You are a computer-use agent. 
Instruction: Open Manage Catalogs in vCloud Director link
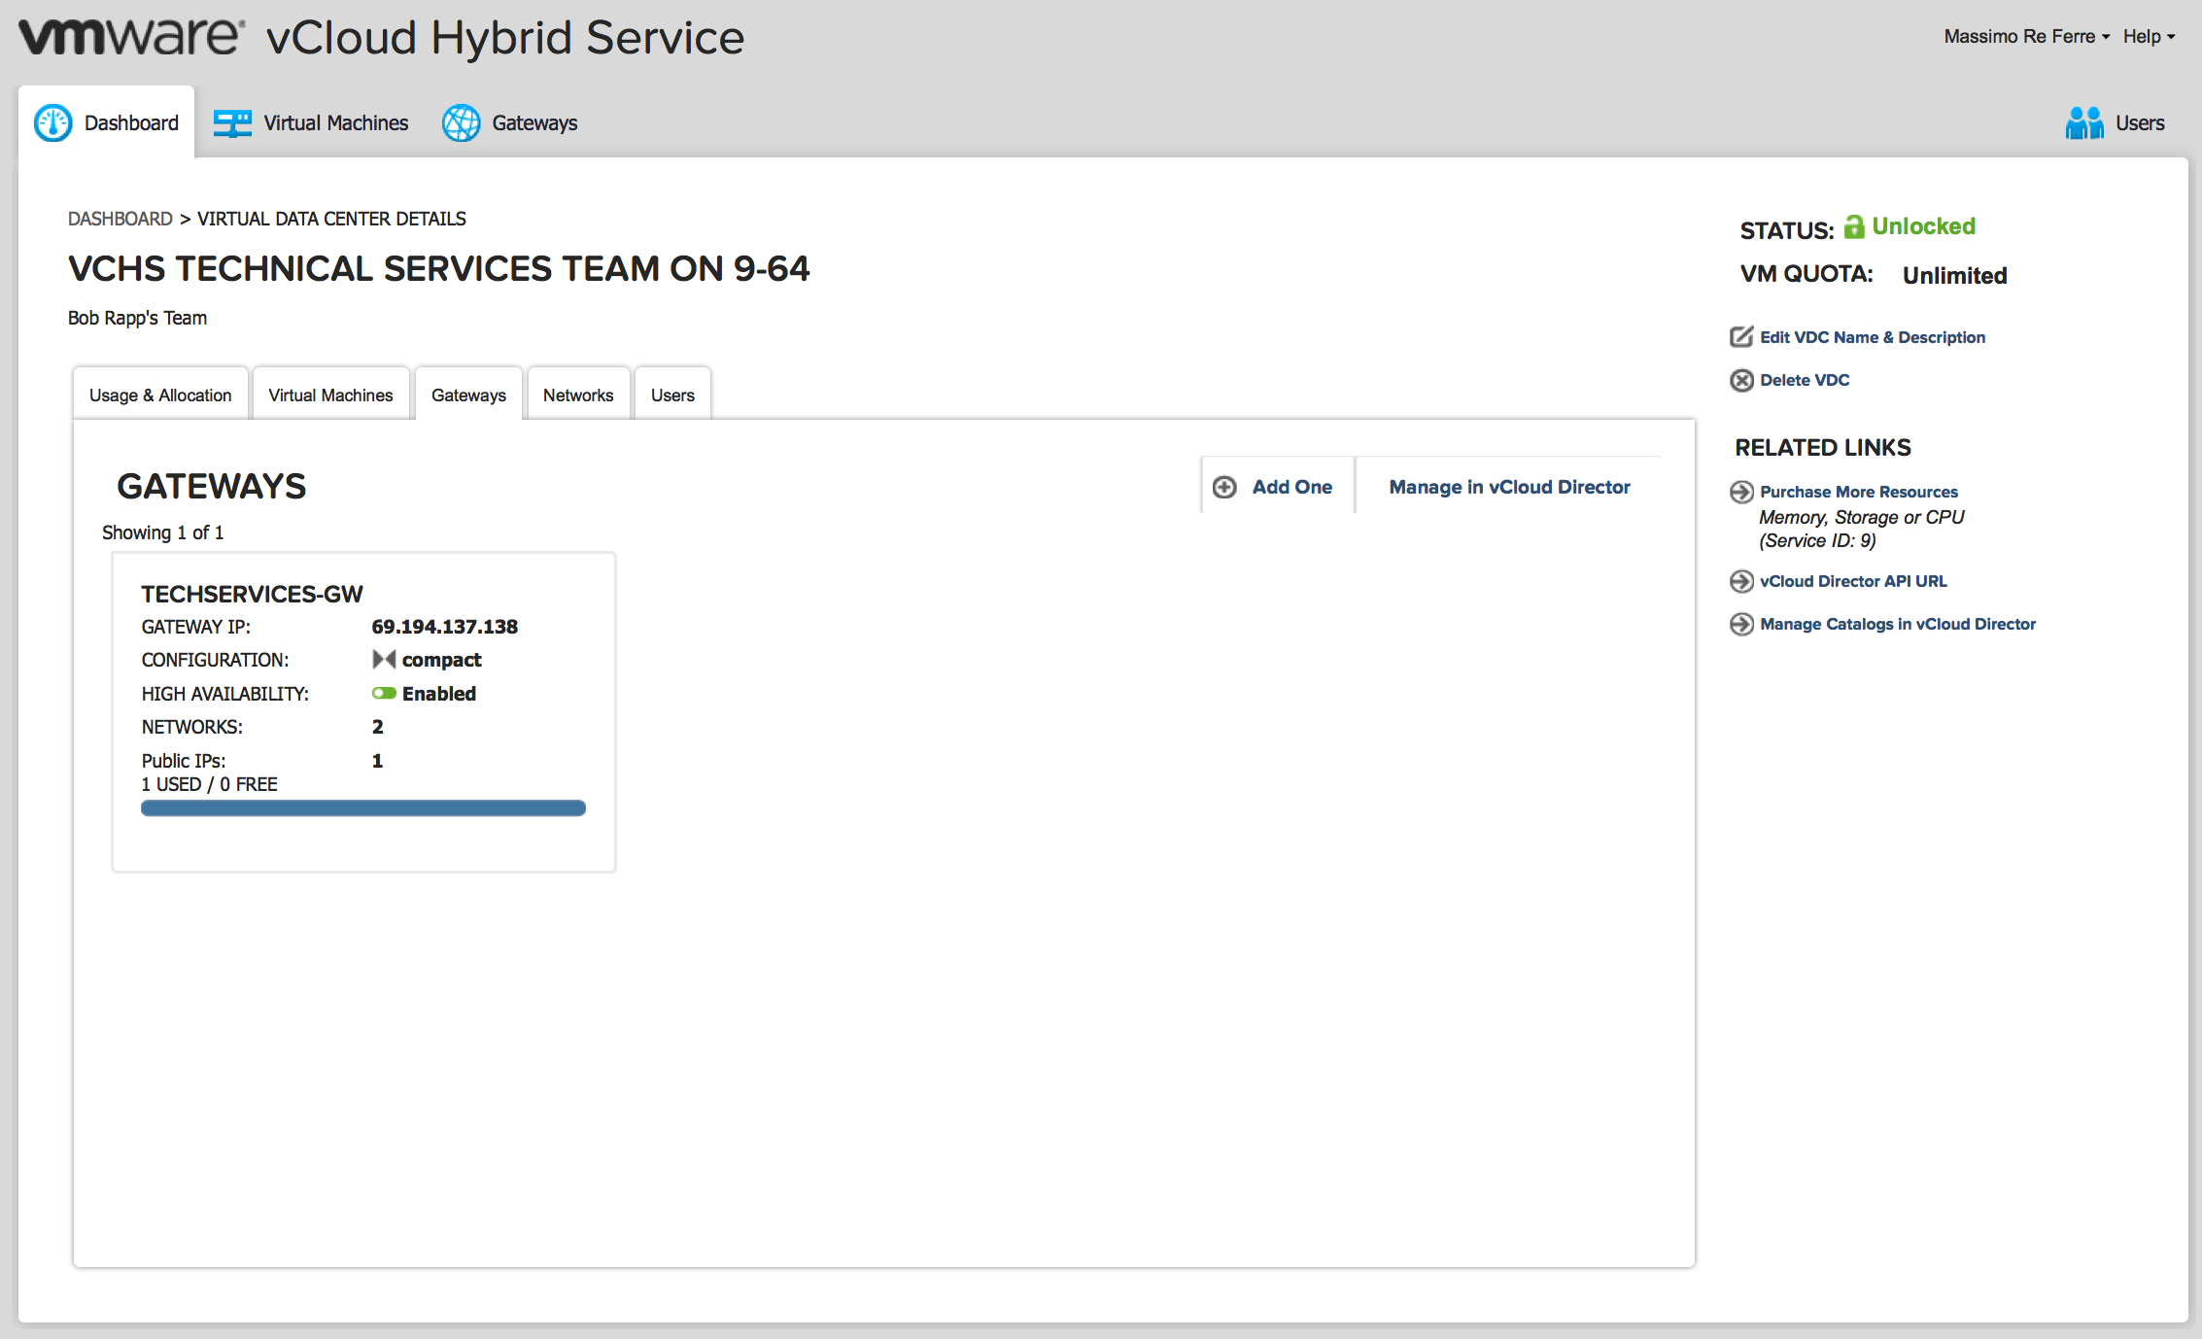(x=1898, y=624)
